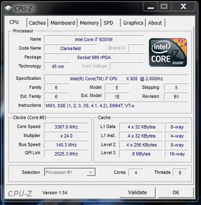The image size is (201, 205).
Task: Click the Instructions field MMX, SSE list
Action: [x=116, y=106]
